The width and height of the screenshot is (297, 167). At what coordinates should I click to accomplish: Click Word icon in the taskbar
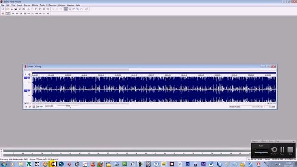tap(211, 164)
